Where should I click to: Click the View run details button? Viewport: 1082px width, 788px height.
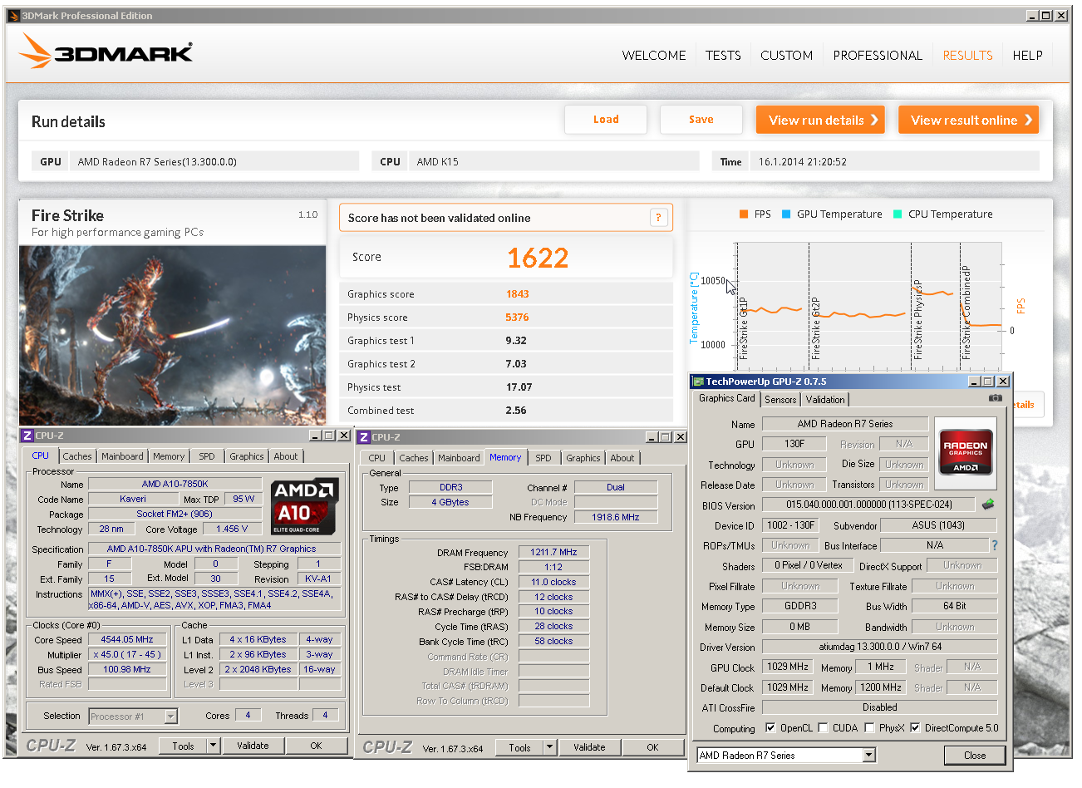point(820,120)
